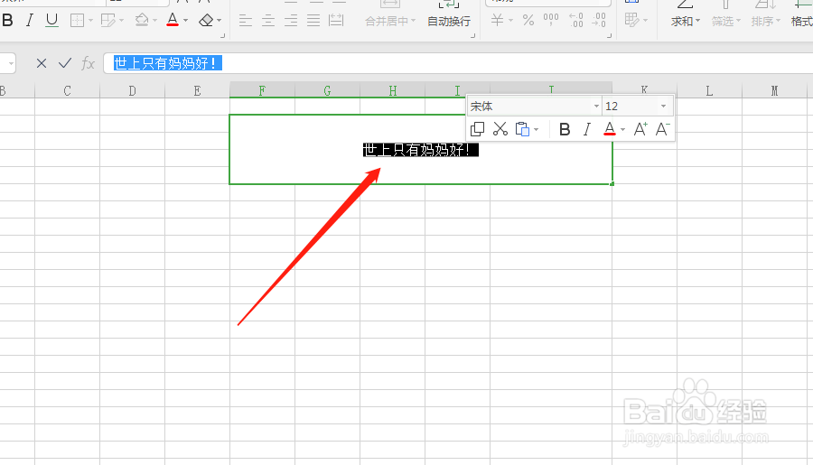Center text horizontally in ribbon
The width and height of the screenshot is (813, 465).
pyautogui.click(x=268, y=21)
